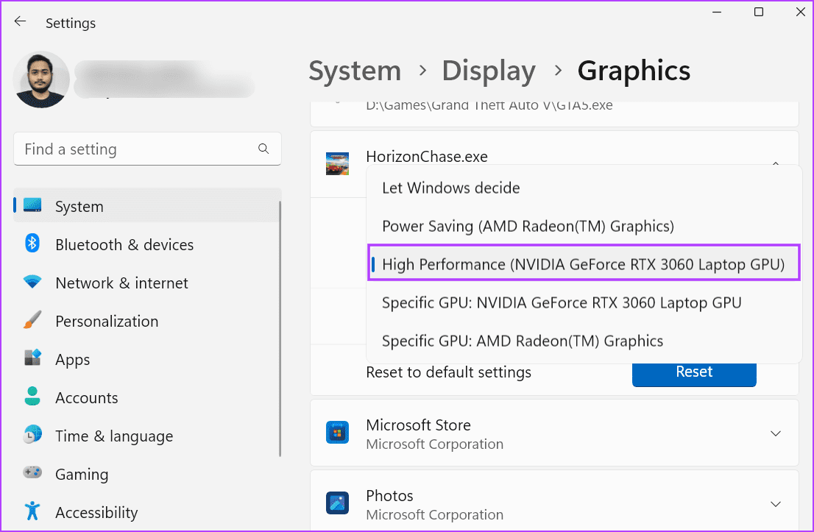Open Apps settings
Image resolution: width=814 pixels, height=532 pixels.
tap(147, 359)
